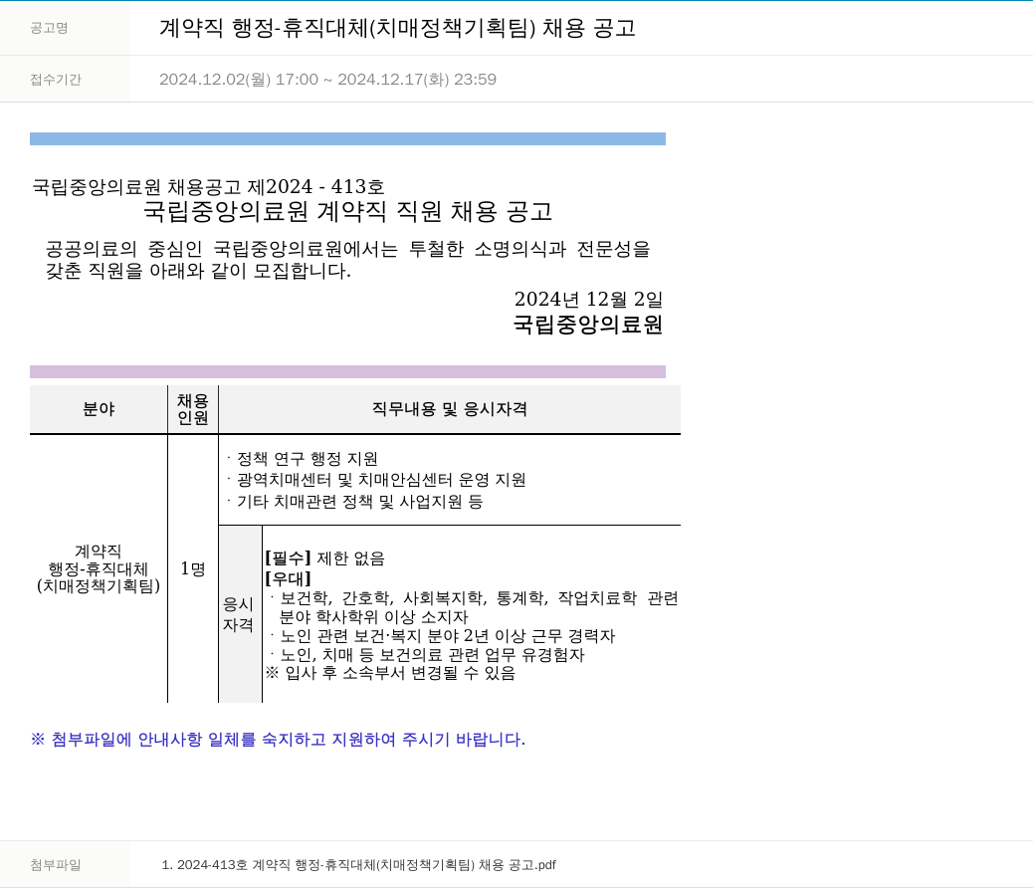1033x889 pixels.
Task: Click the date text 2024년 12월 2일
Action: click(588, 300)
